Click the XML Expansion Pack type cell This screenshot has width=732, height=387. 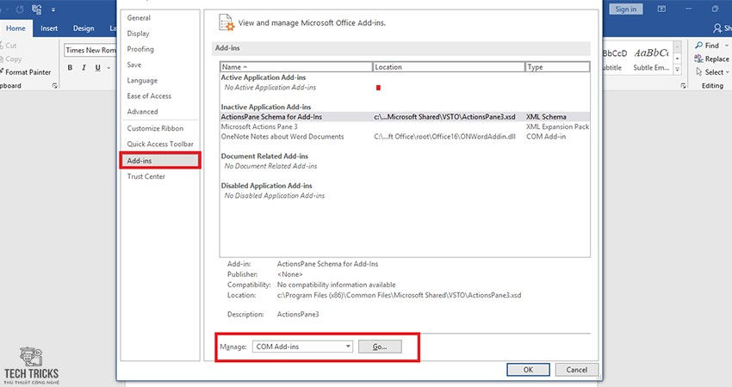[557, 126]
